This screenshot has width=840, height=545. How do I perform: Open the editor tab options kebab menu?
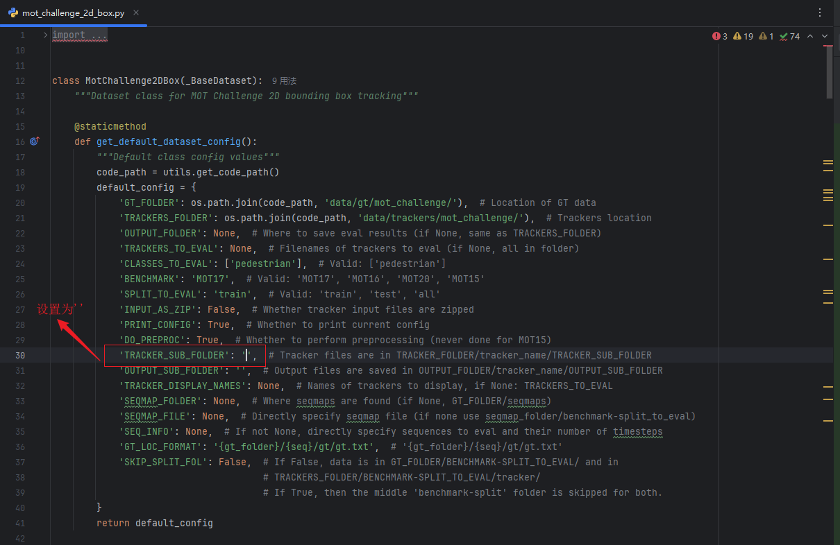820,12
